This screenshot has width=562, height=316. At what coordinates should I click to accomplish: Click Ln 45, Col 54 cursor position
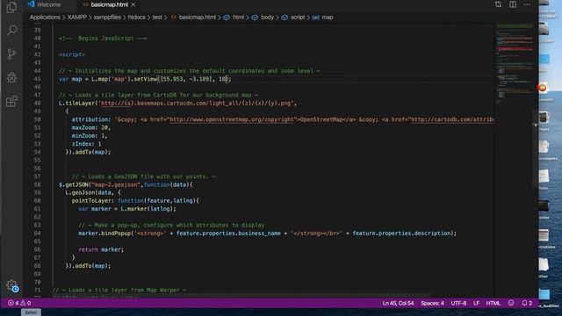(398, 303)
